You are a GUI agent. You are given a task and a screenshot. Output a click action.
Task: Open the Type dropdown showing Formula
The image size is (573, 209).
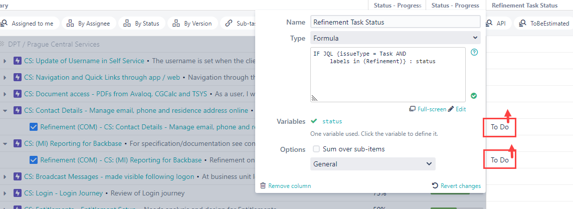(x=395, y=38)
